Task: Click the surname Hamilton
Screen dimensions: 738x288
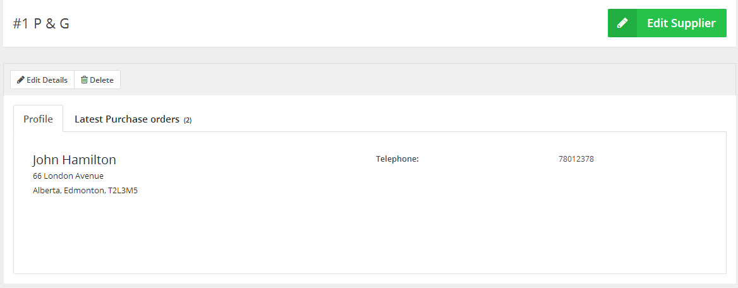Action: click(92, 160)
